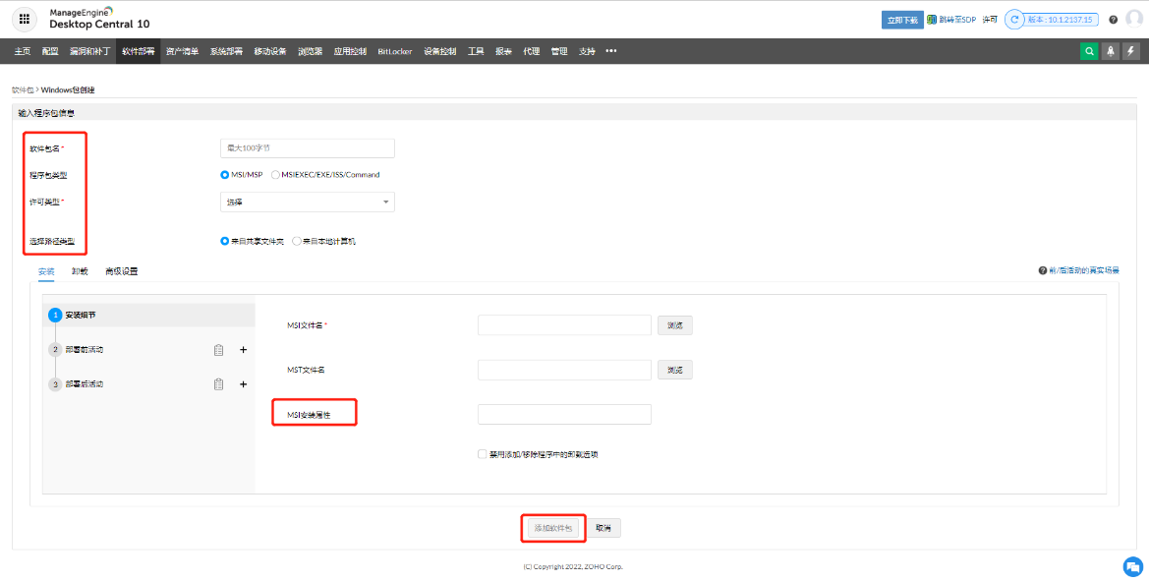The height and width of the screenshot is (582, 1149).
Task: Select the MSI/MSP radio button
Action: pyautogui.click(x=225, y=175)
